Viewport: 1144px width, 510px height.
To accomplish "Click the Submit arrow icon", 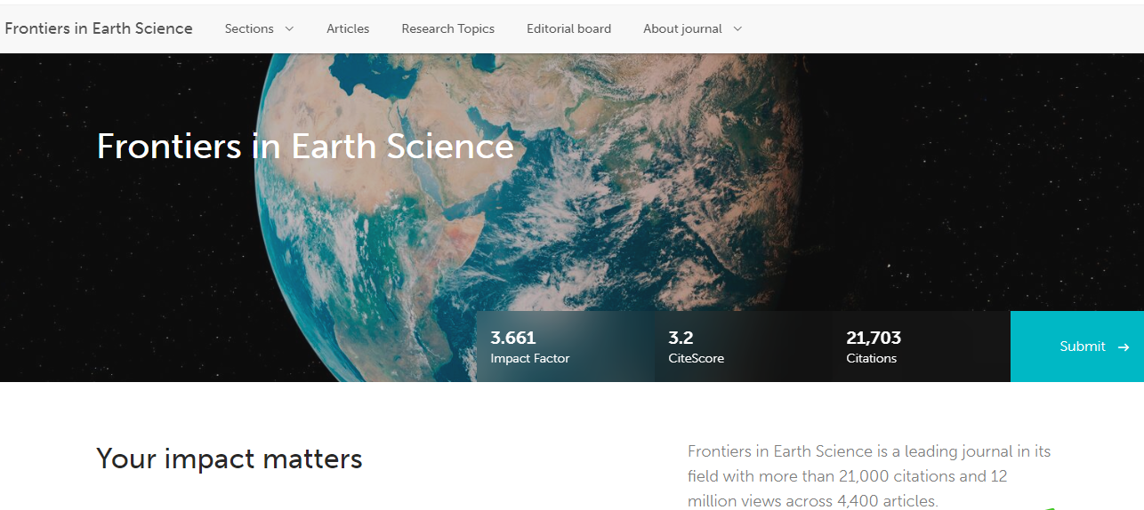I will (1124, 347).
